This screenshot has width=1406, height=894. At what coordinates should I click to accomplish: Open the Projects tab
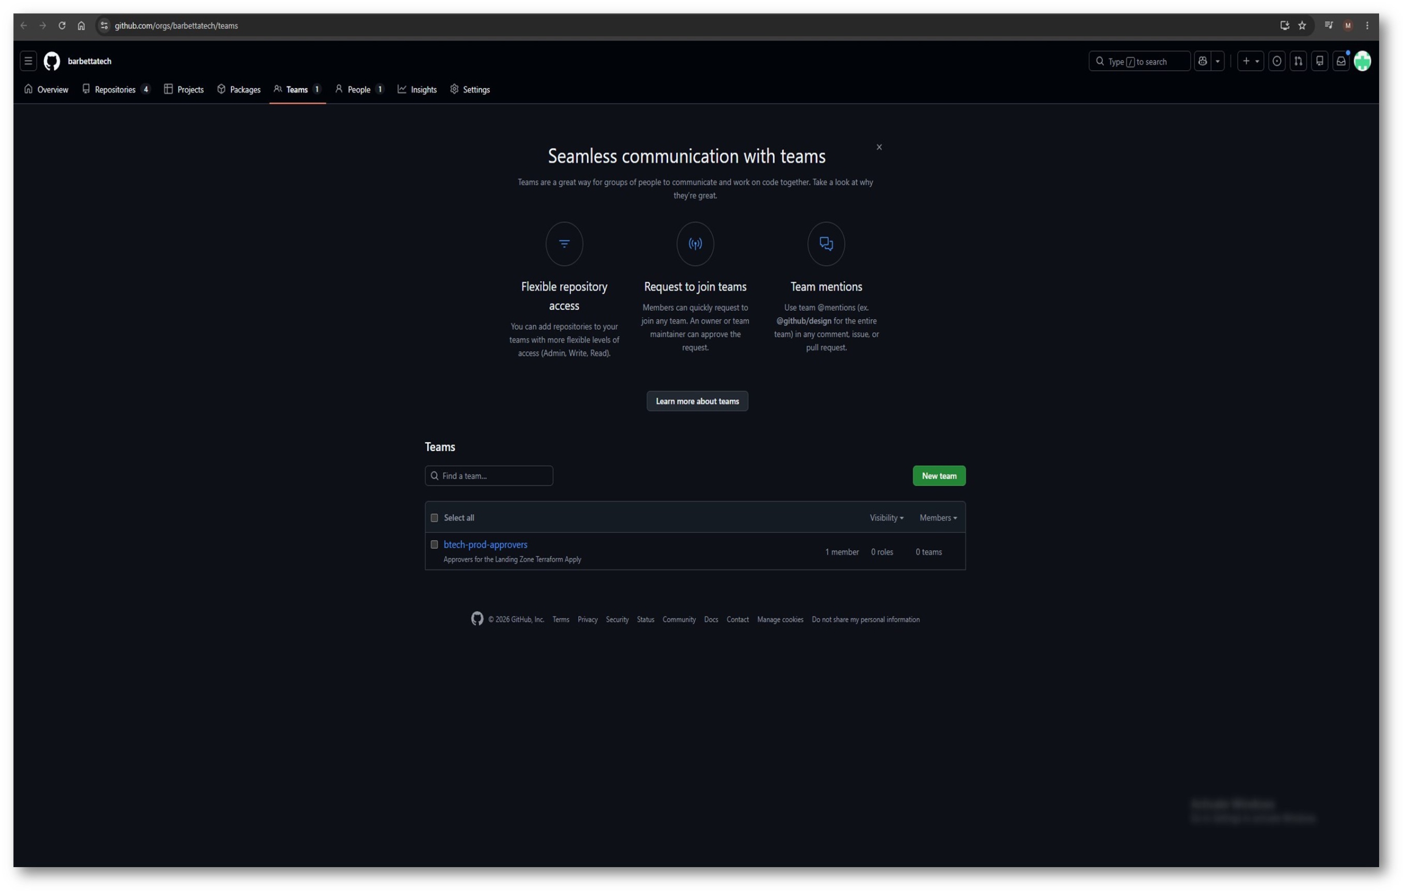coord(184,90)
